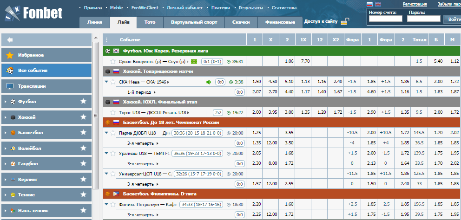
Task: Open the Скачки tab
Action: (241, 22)
